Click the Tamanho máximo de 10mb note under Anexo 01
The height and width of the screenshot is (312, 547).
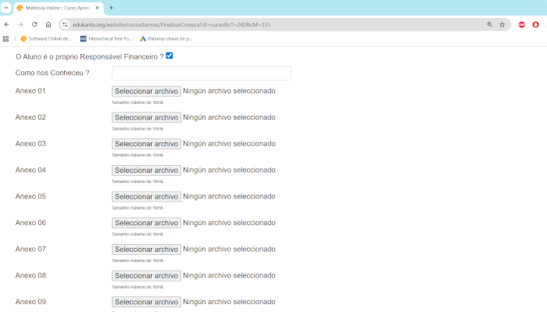[x=138, y=102]
